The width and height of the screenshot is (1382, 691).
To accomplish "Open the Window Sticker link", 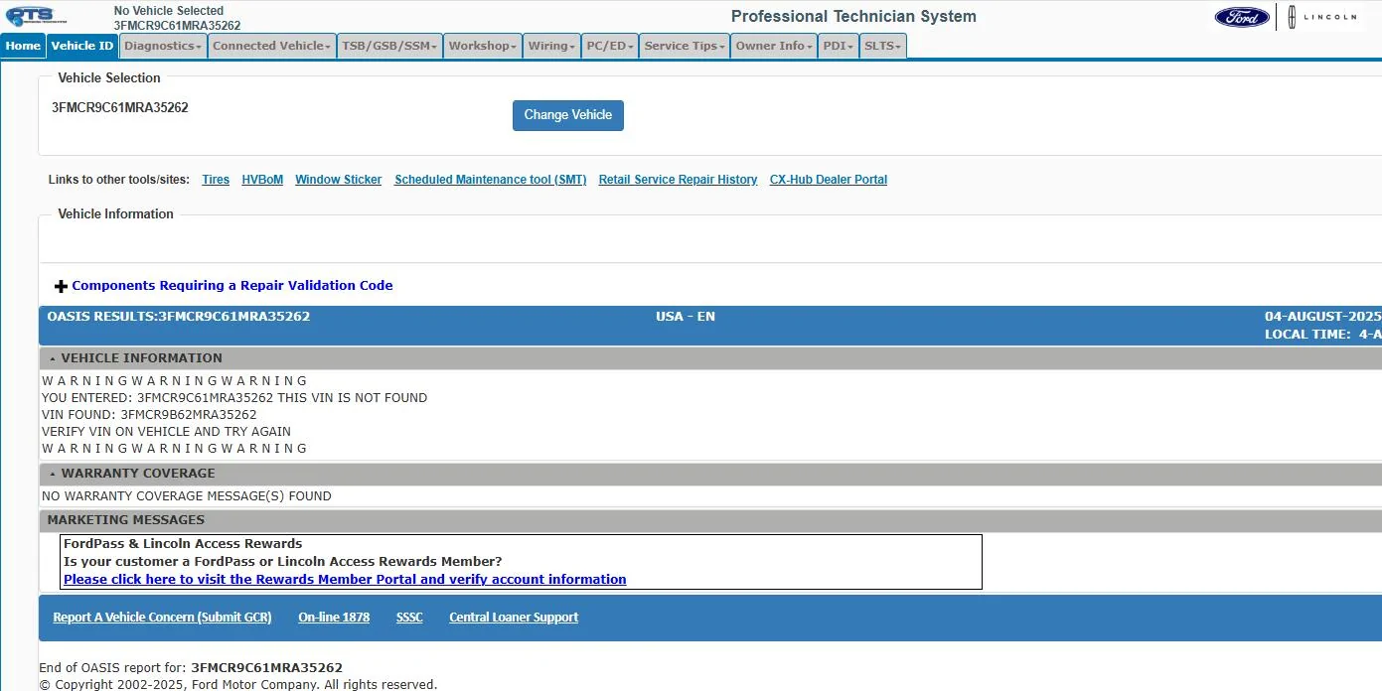I will [x=338, y=180].
